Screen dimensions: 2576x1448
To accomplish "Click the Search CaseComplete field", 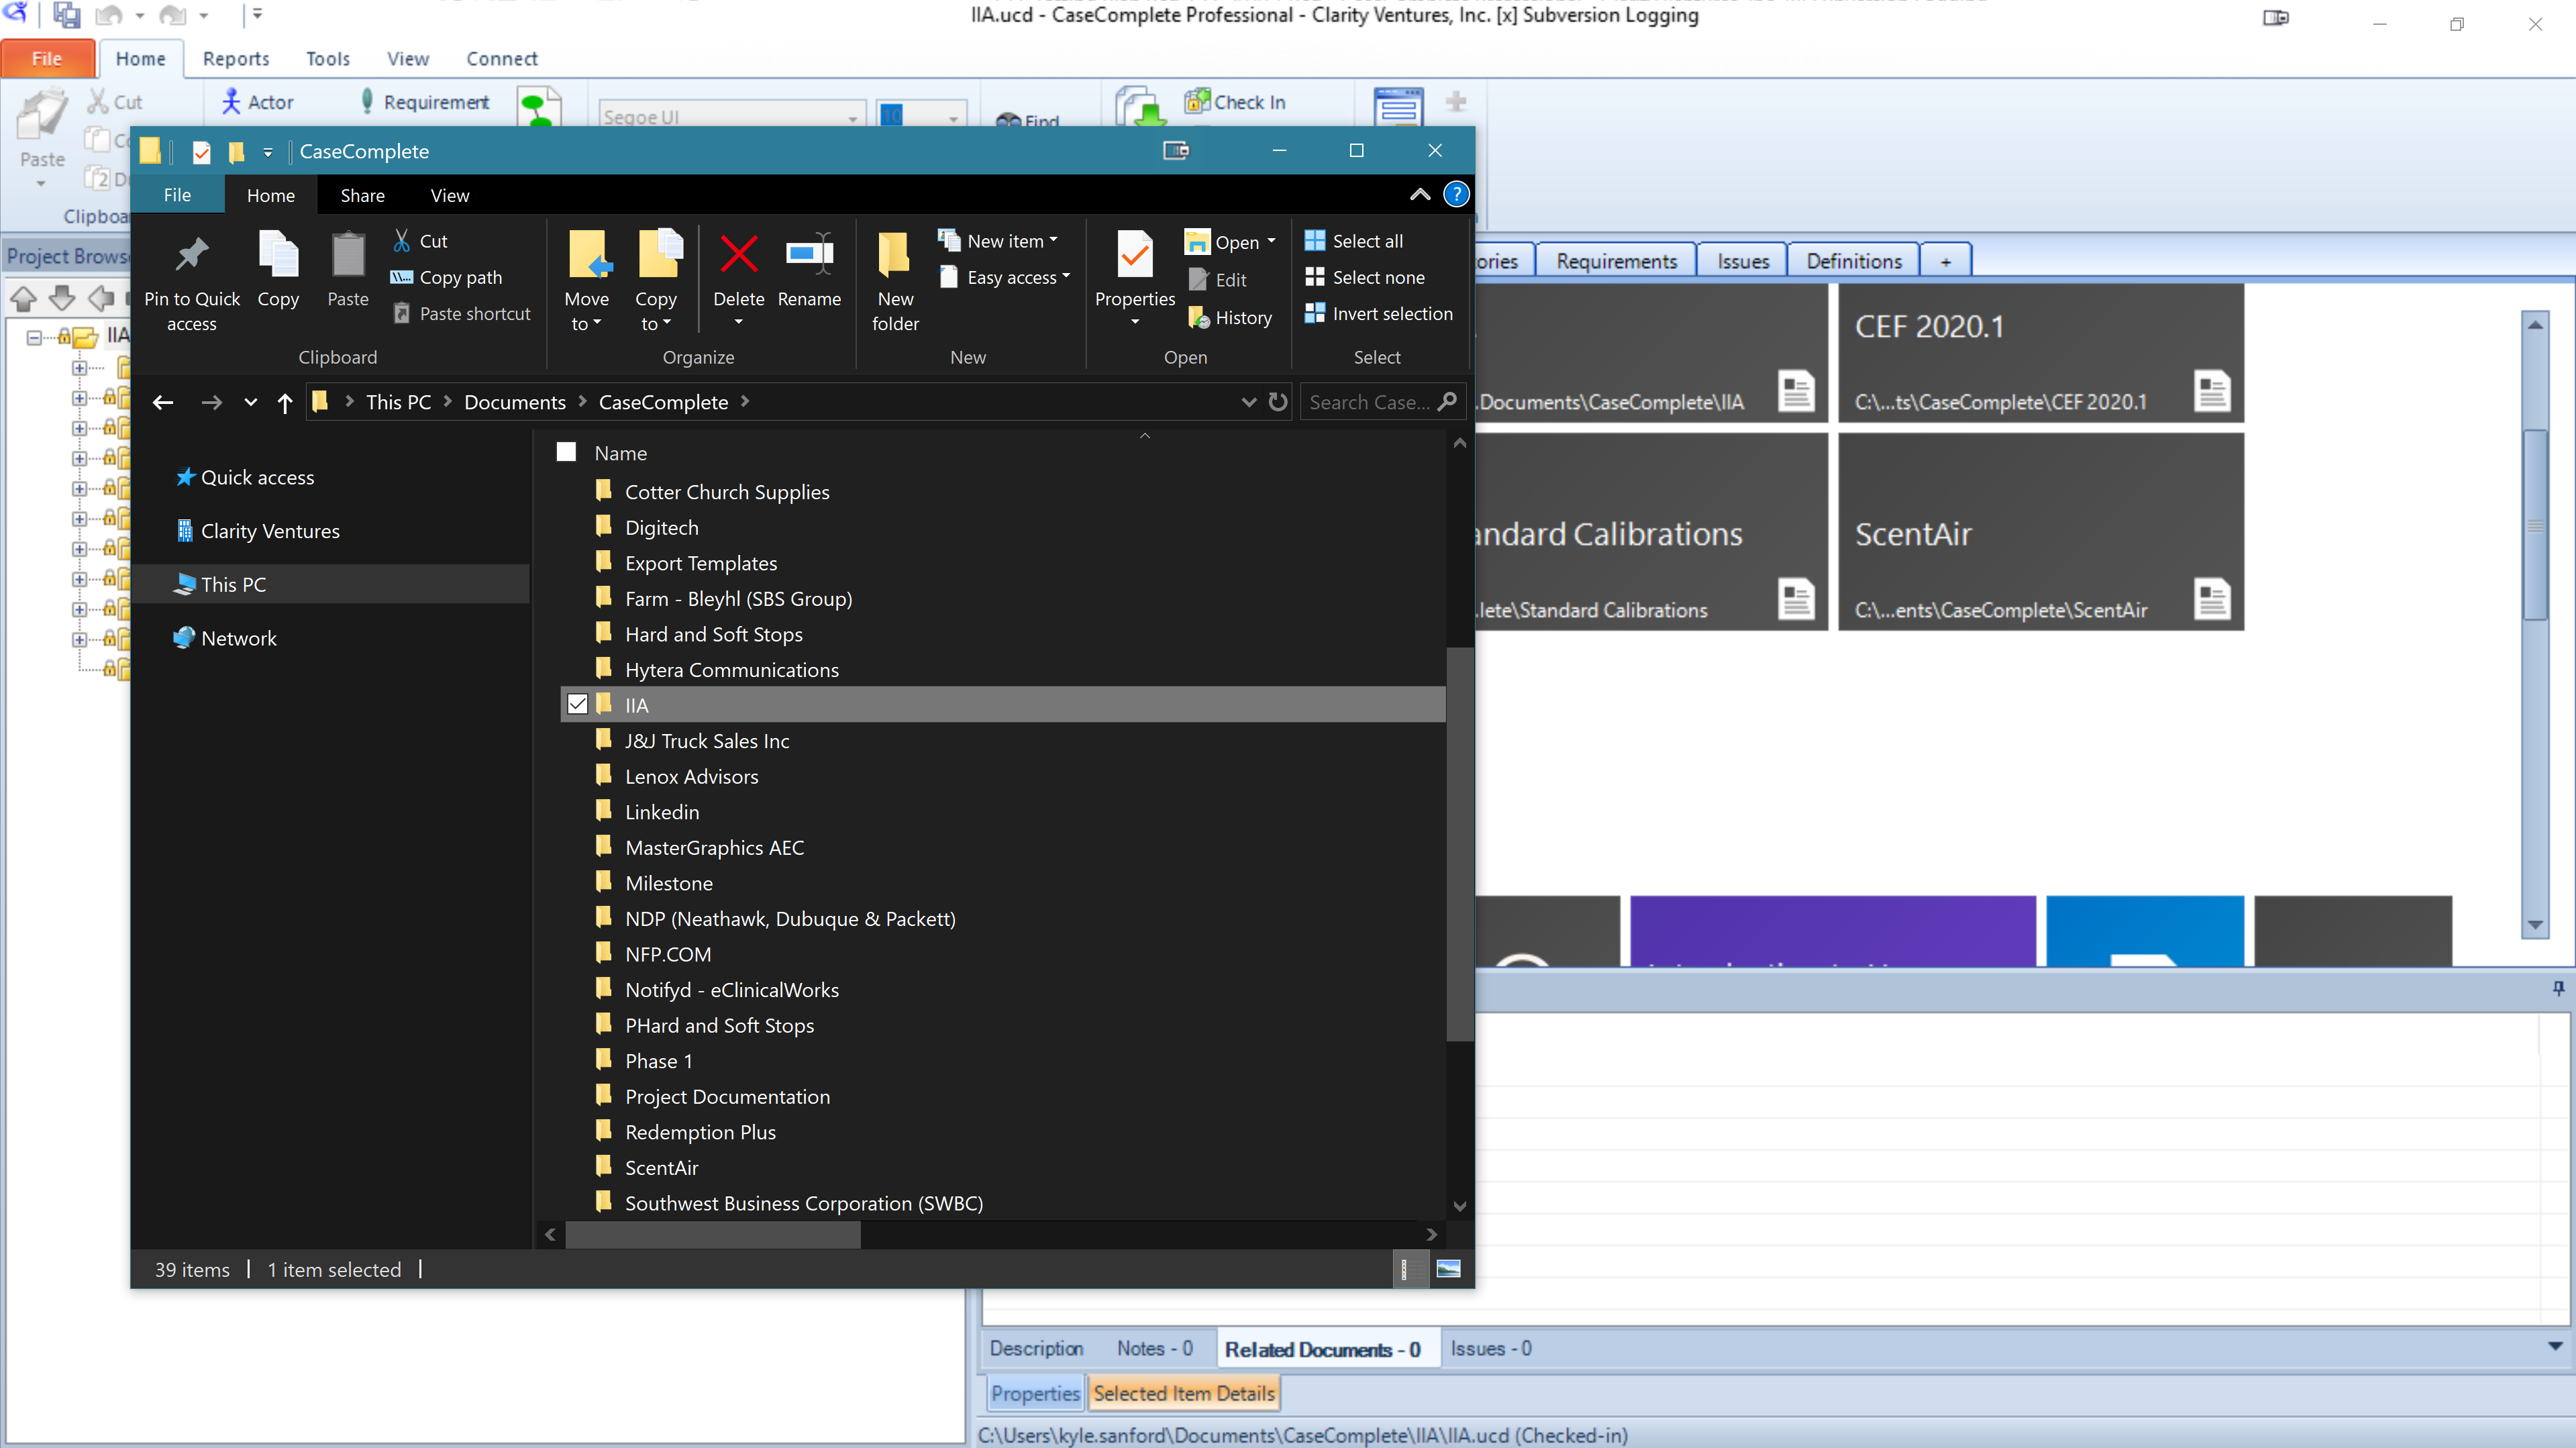I will (x=1383, y=402).
